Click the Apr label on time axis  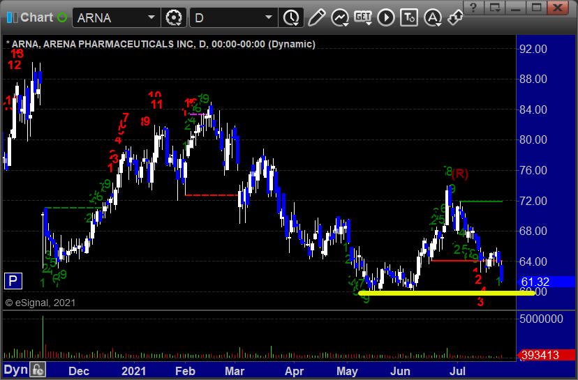(294, 371)
